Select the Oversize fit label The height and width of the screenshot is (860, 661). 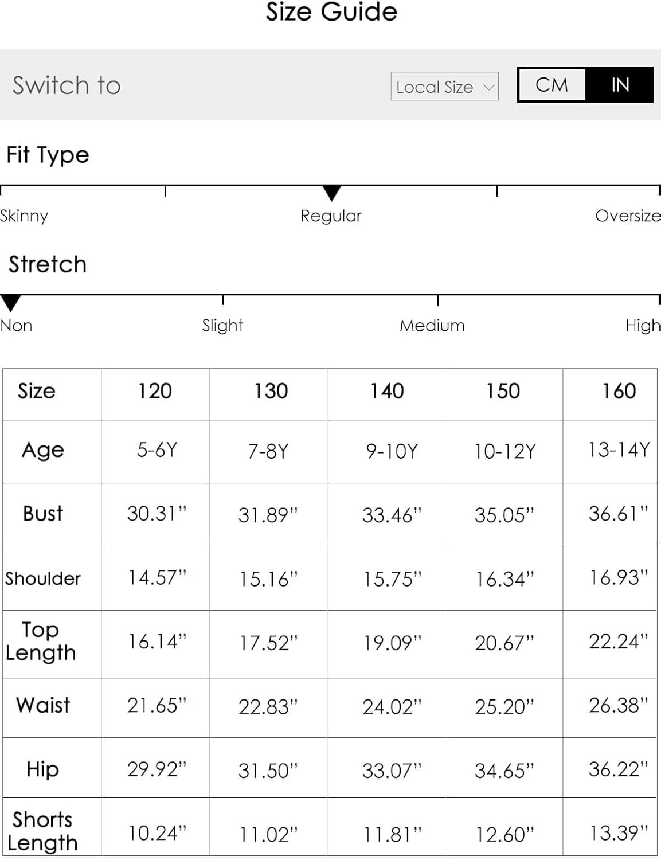628,216
